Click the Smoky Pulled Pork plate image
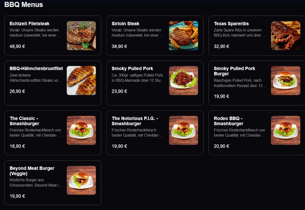The image size is (305, 210). click(x=184, y=80)
